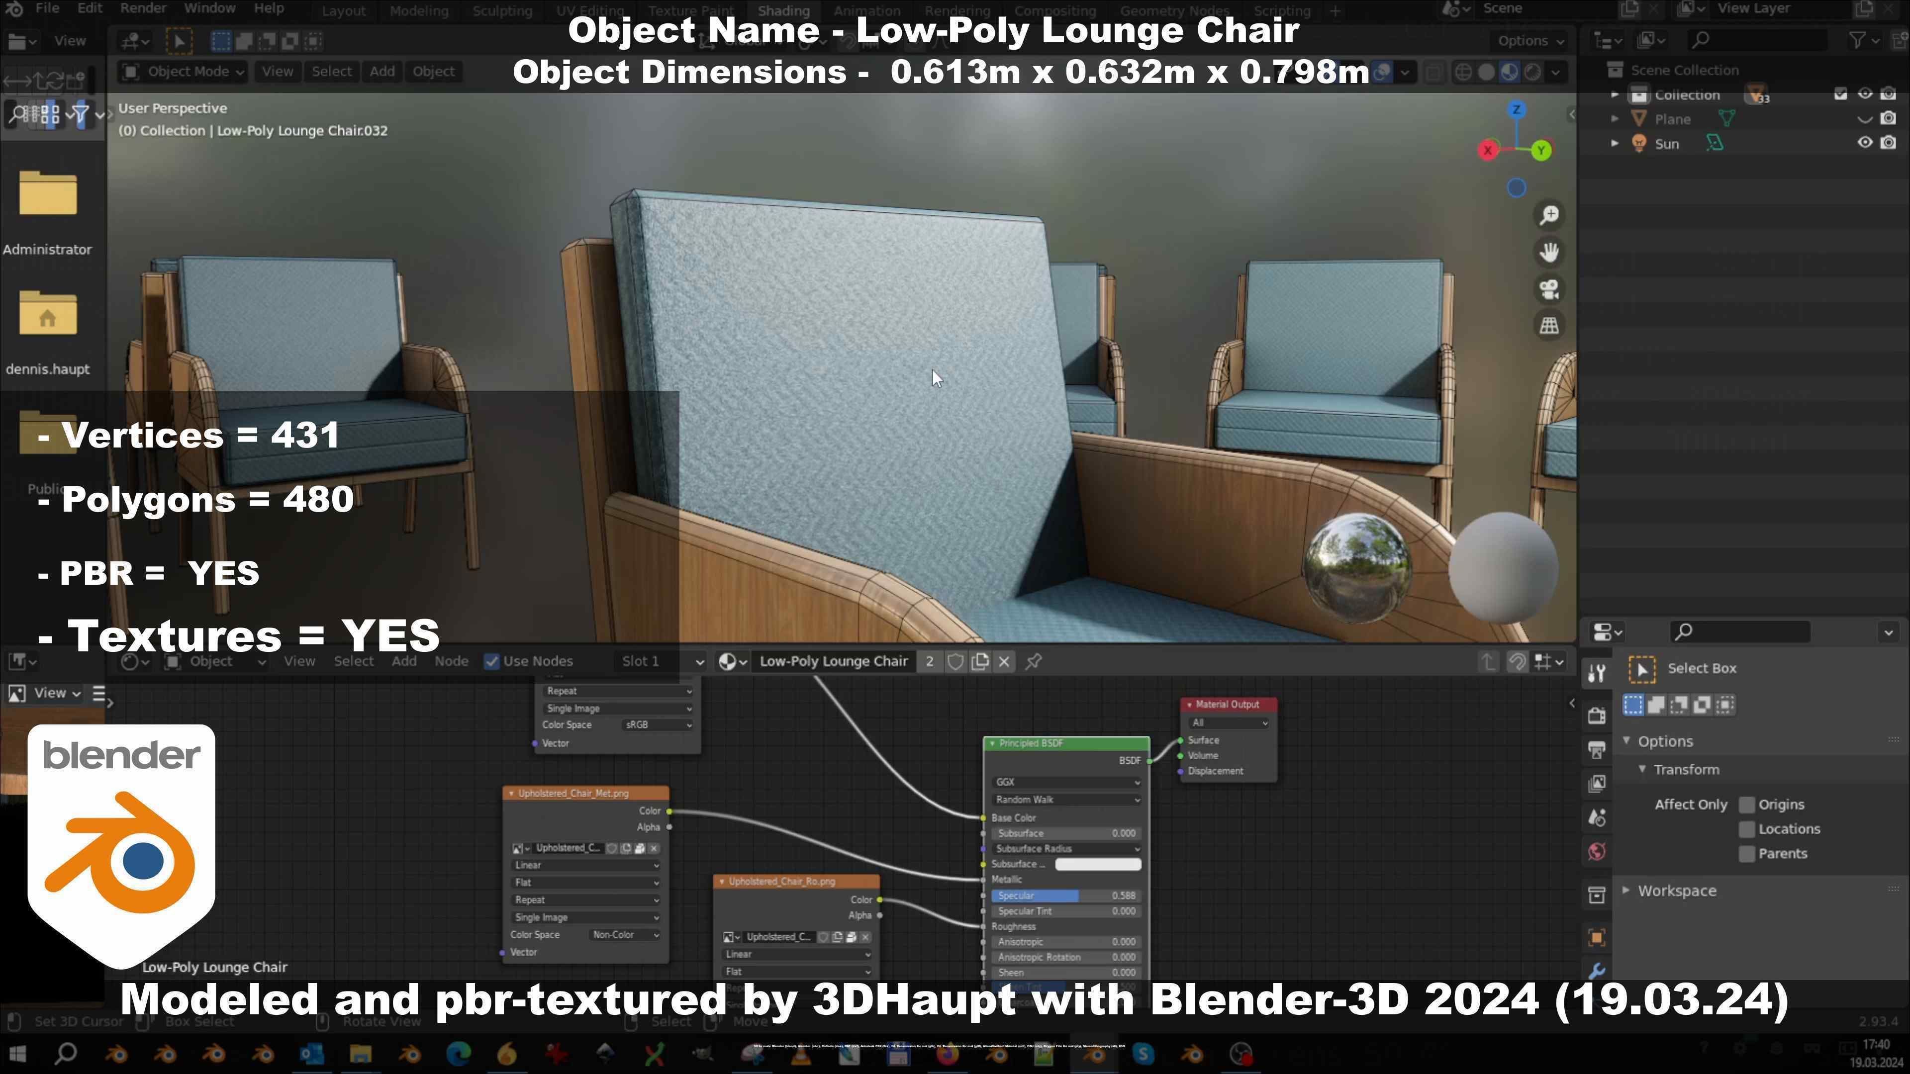Click the blue Z axis on navigation gizmo
Image resolution: width=1910 pixels, height=1074 pixels.
[1516, 110]
